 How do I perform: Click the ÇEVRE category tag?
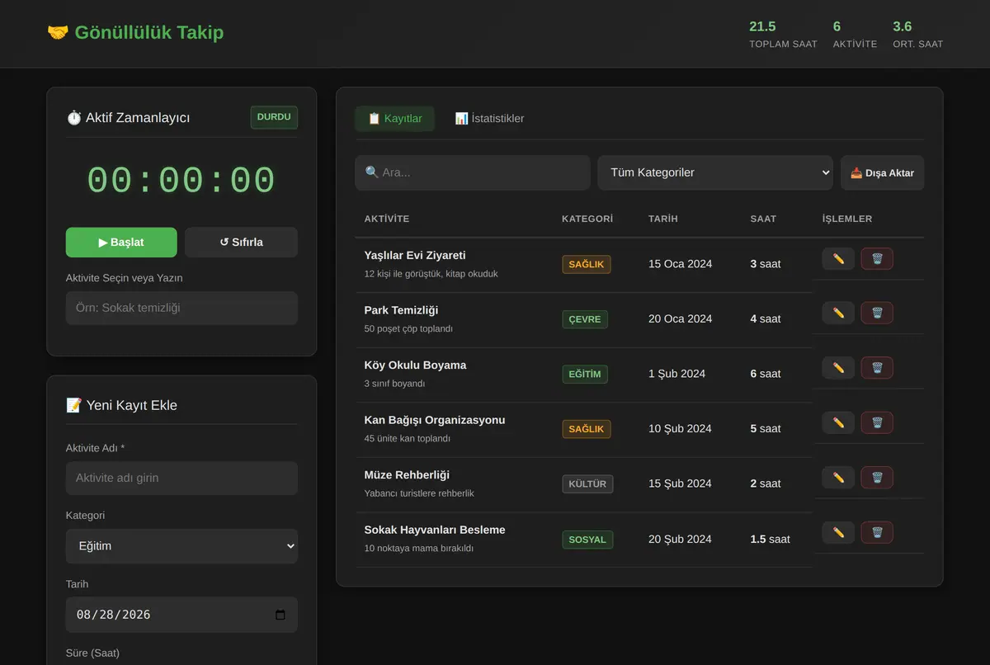point(585,319)
